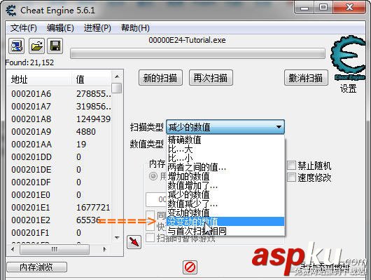Click the 撤消扫描 button

point(306,78)
